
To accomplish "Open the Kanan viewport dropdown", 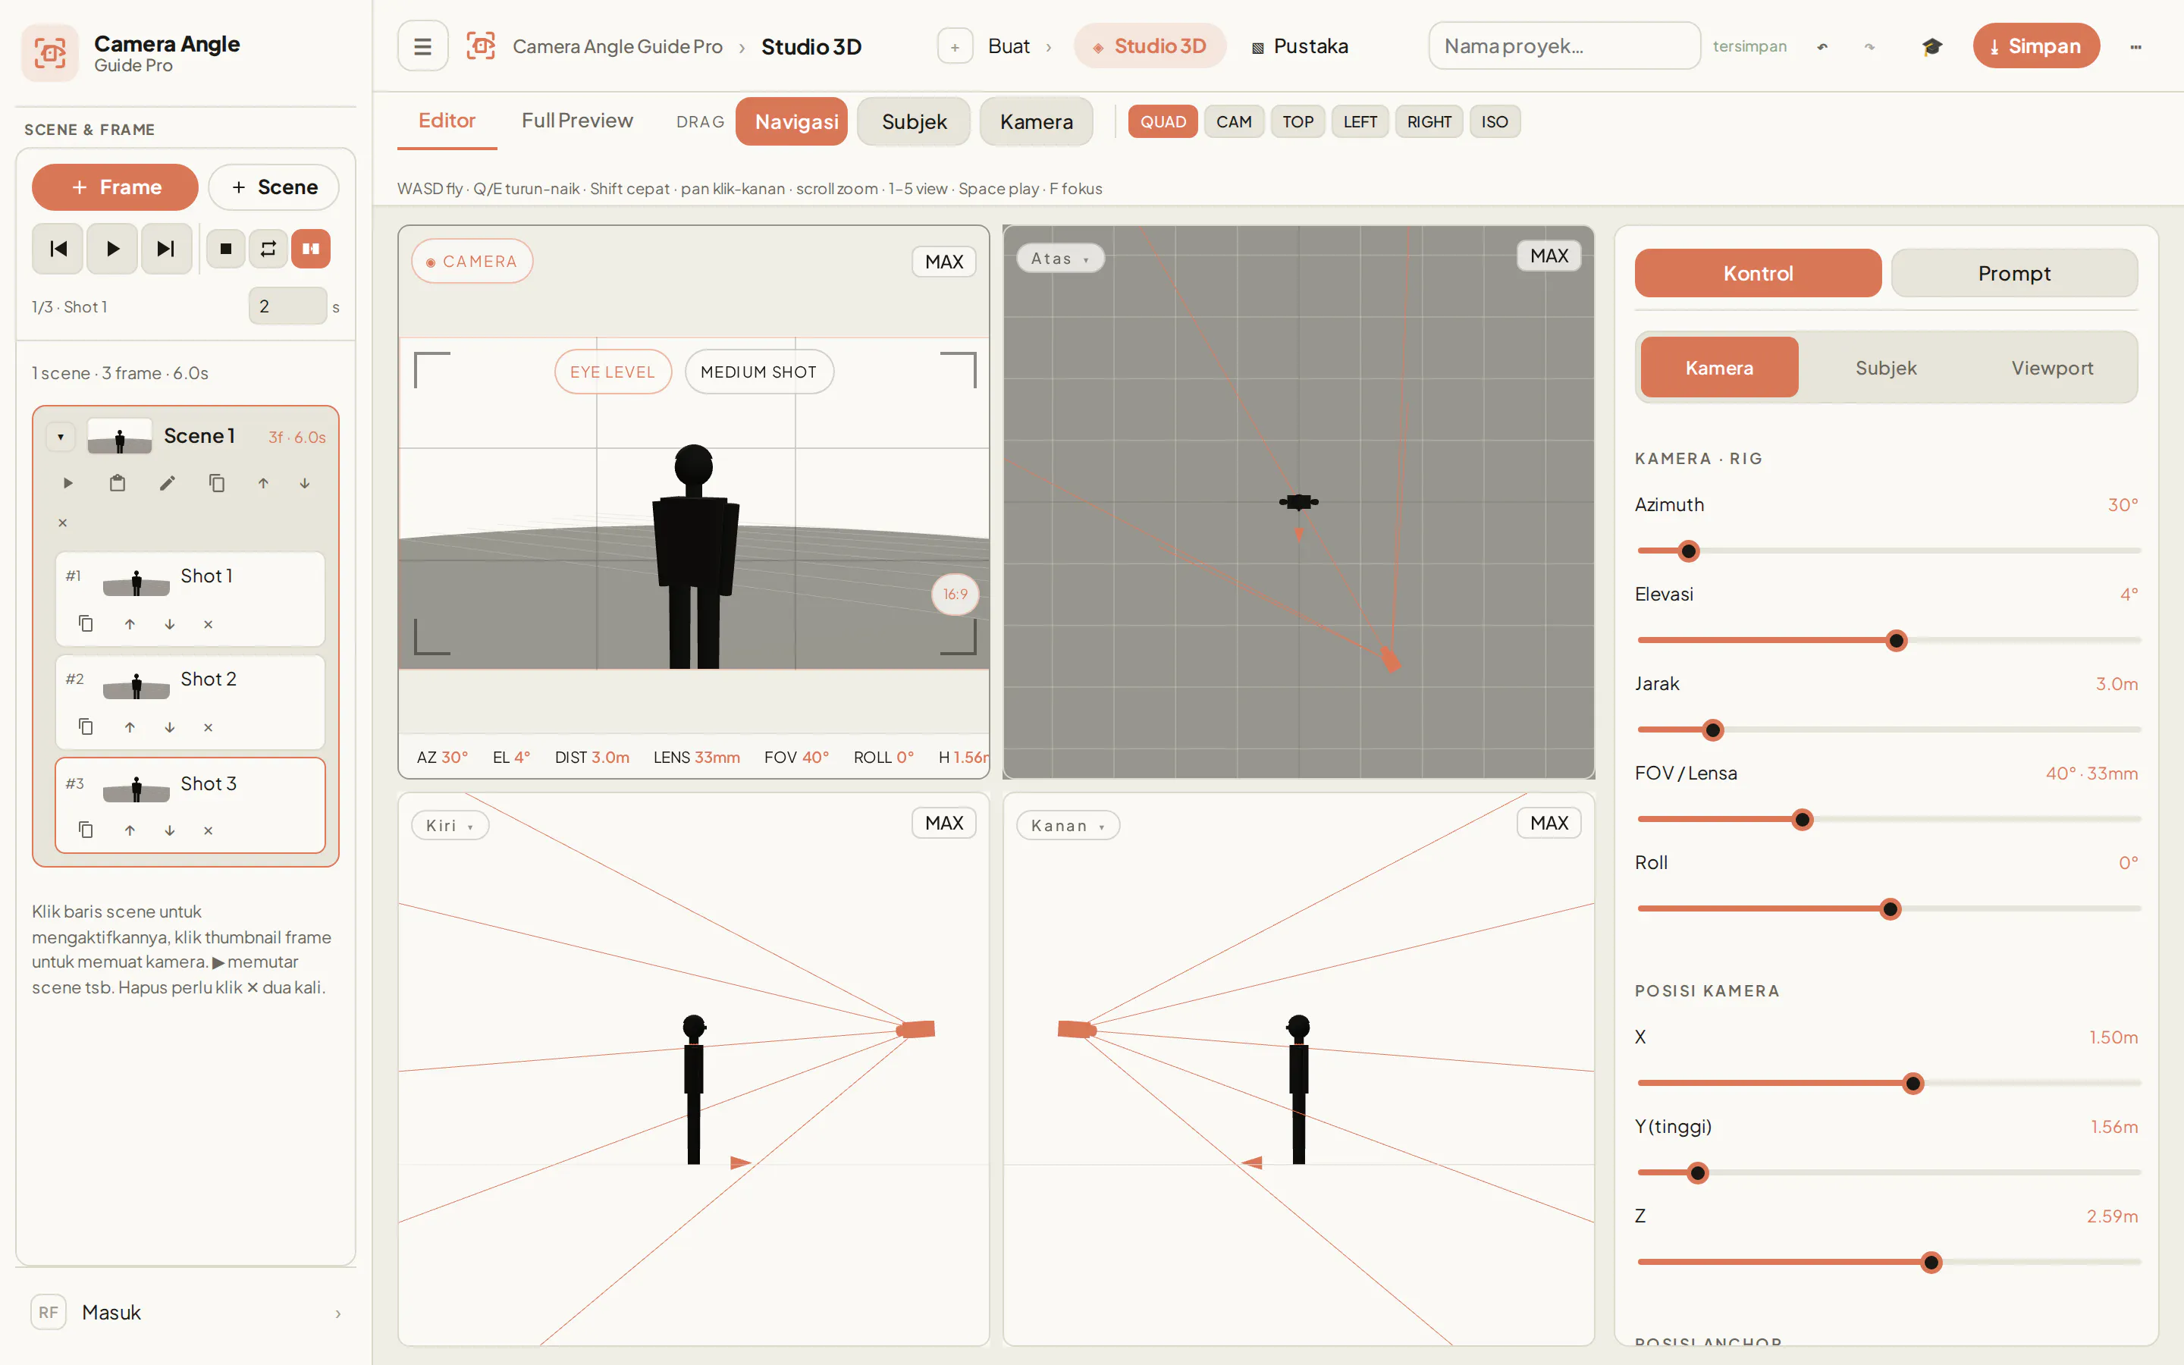I will (x=1068, y=825).
